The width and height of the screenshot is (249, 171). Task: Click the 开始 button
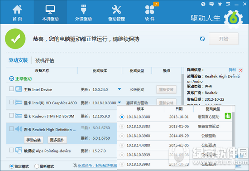224,39
